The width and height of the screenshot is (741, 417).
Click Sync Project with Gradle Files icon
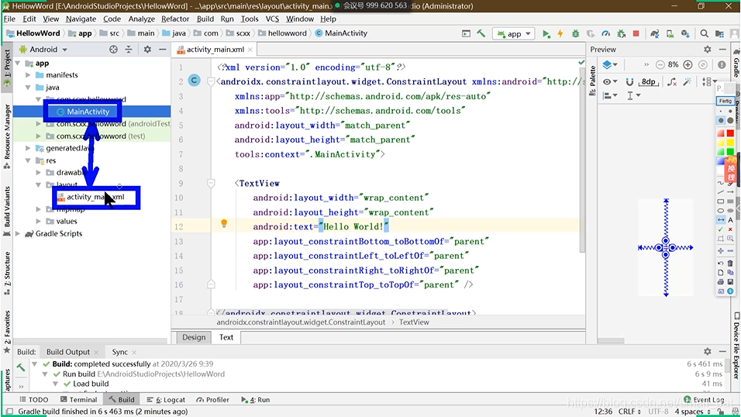[x=654, y=33]
